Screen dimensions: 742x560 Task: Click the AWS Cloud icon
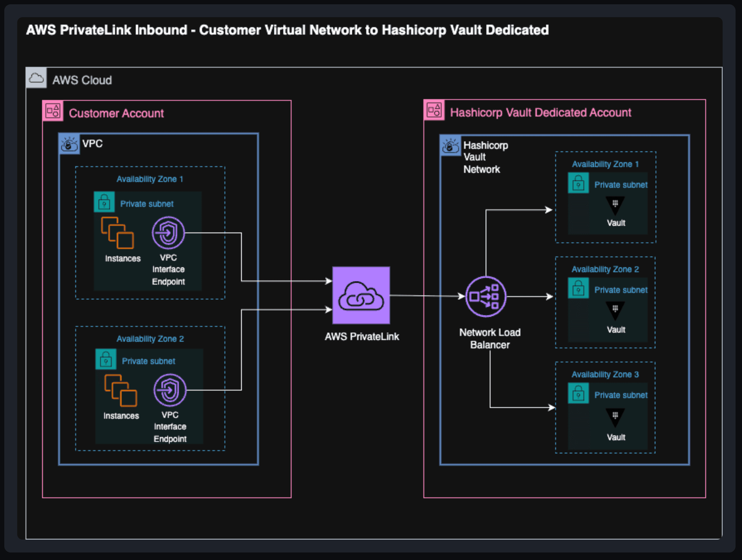point(36,78)
